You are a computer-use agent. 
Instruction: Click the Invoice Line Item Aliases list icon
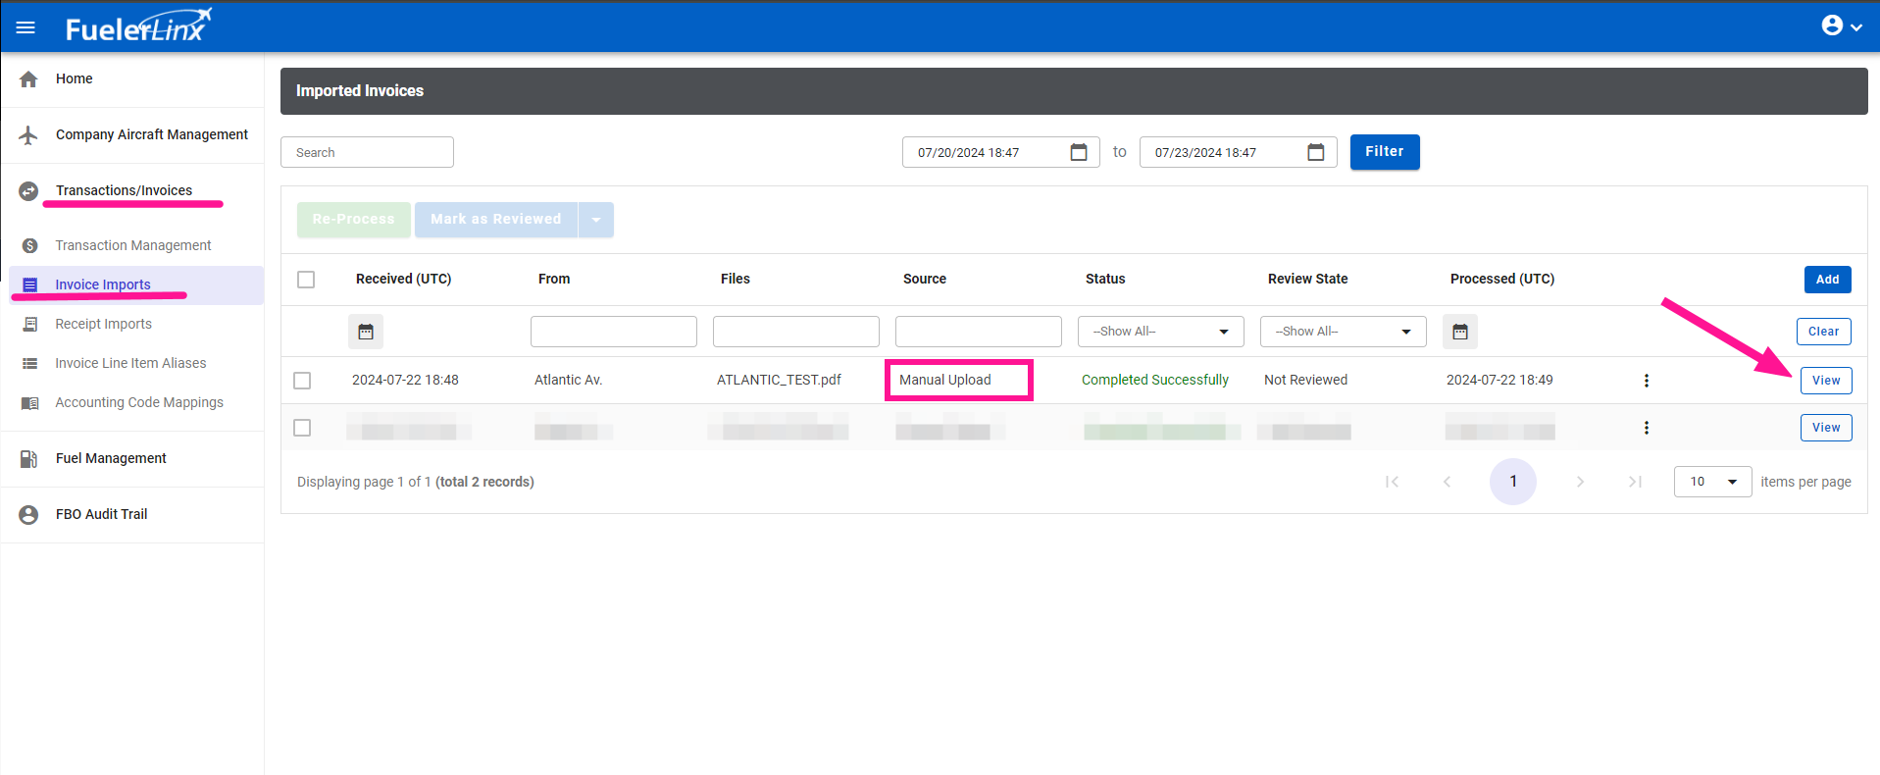pyautogui.click(x=30, y=363)
